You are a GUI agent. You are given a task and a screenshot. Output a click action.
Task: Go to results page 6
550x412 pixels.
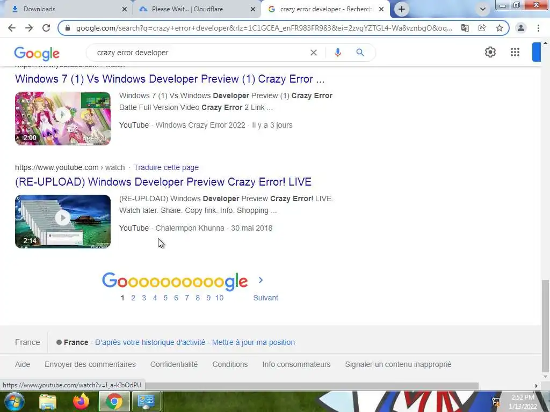pyautogui.click(x=176, y=298)
